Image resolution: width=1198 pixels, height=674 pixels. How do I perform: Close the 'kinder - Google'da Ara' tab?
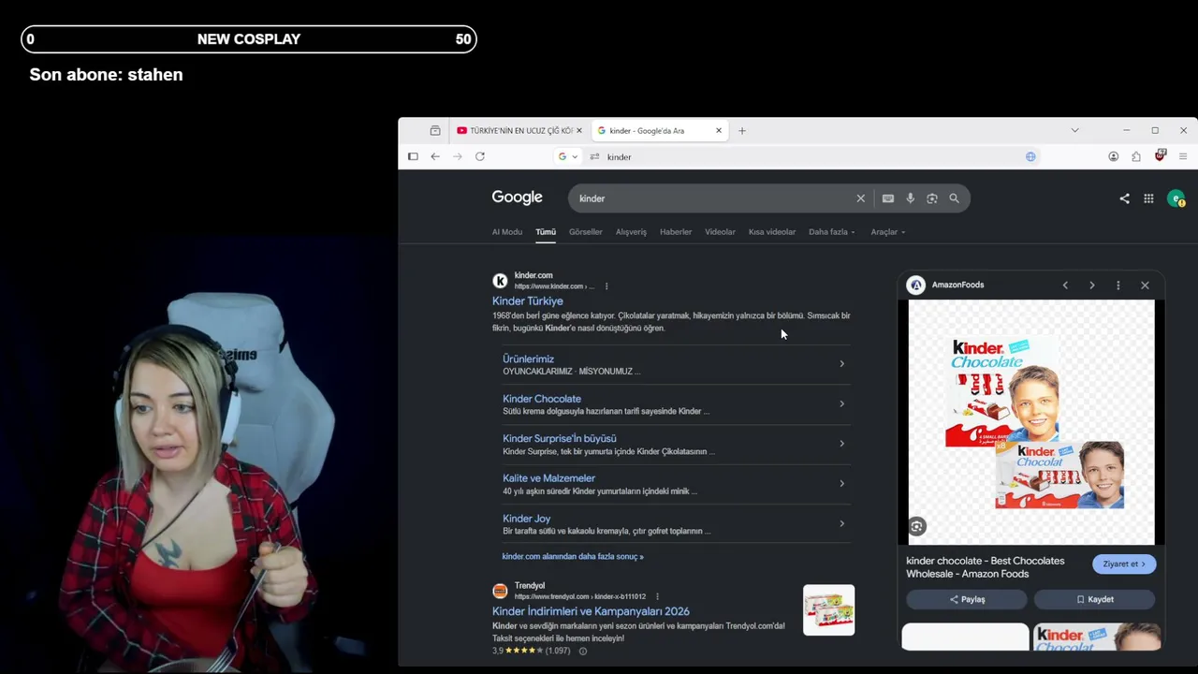click(x=719, y=131)
